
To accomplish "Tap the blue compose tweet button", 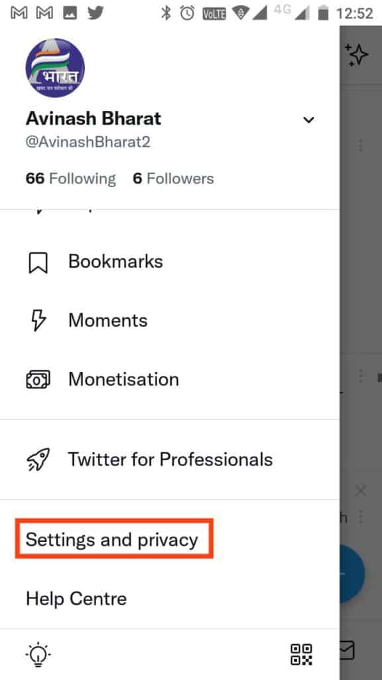I will pyautogui.click(x=352, y=573).
